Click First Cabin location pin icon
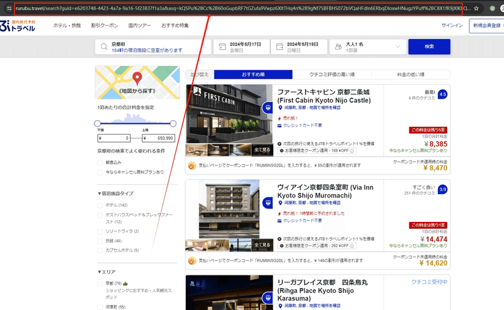504x310 pixels. coord(280,108)
